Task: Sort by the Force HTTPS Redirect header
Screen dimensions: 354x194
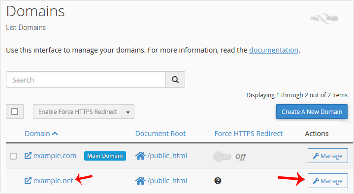Action: (x=248, y=134)
